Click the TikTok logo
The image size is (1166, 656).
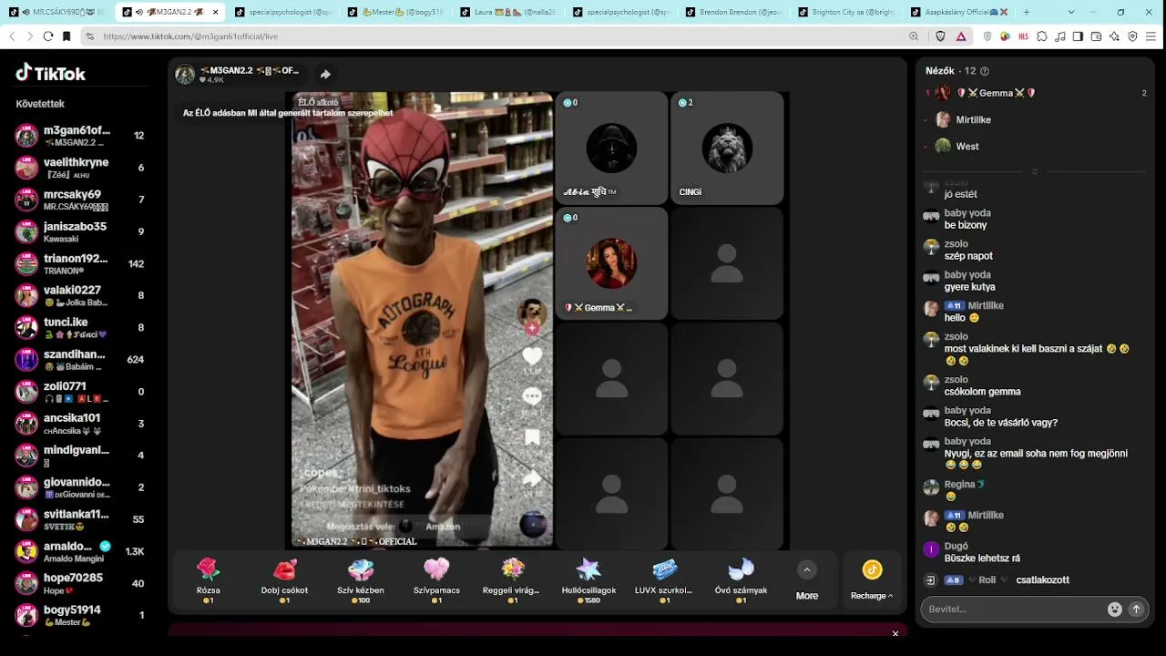[x=51, y=73]
